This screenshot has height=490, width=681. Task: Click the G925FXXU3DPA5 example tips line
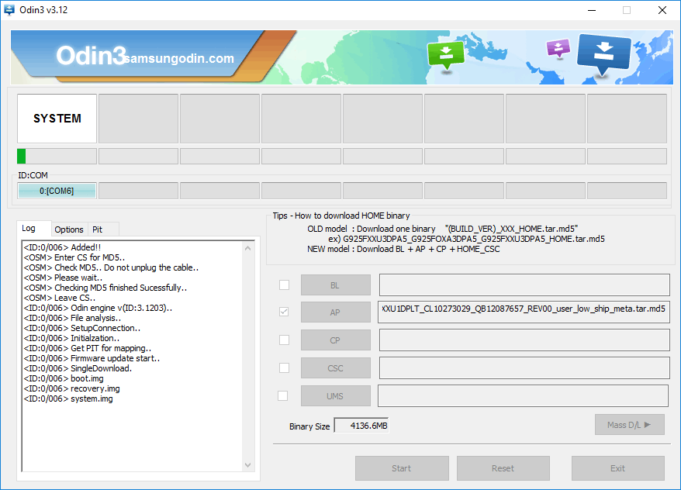pos(466,239)
